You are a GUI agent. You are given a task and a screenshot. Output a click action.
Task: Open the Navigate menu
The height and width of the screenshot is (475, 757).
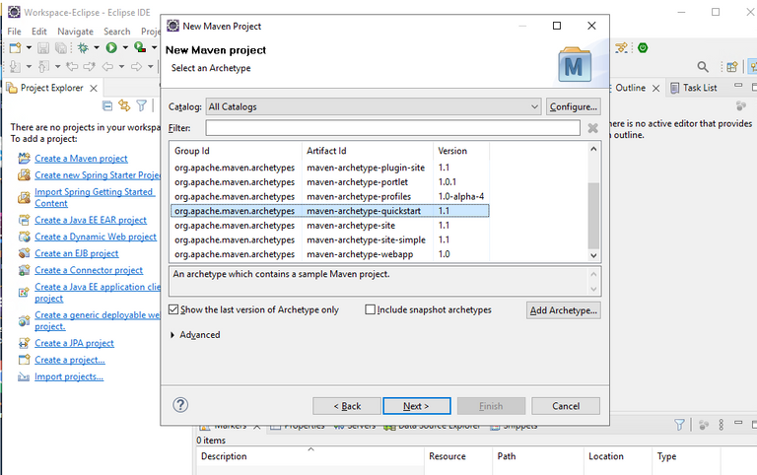coord(75,32)
